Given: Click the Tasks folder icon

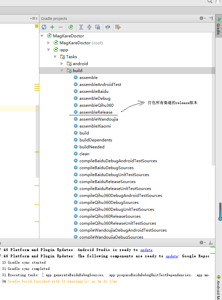Looking at the screenshot, I should tap(63, 56).
